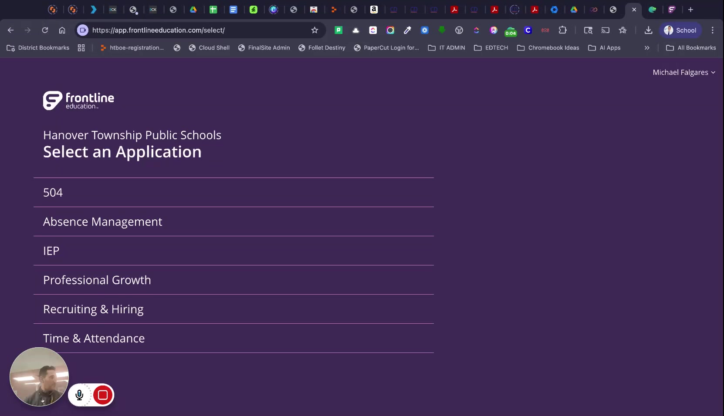Click the address bar URL field
The width and height of the screenshot is (724, 416).
196,30
